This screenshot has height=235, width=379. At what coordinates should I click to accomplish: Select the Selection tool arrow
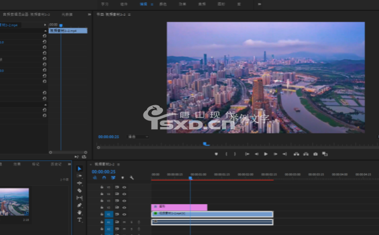click(79, 168)
